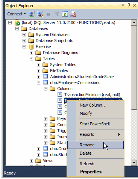The width and height of the screenshot is (138, 179).
Task: Select the Administration.StudentsGradeScale table icon
Action: point(45,77)
